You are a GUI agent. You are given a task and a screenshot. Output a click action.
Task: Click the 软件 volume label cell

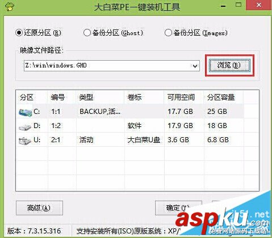click(135, 126)
